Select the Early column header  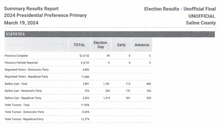(x=121, y=45)
